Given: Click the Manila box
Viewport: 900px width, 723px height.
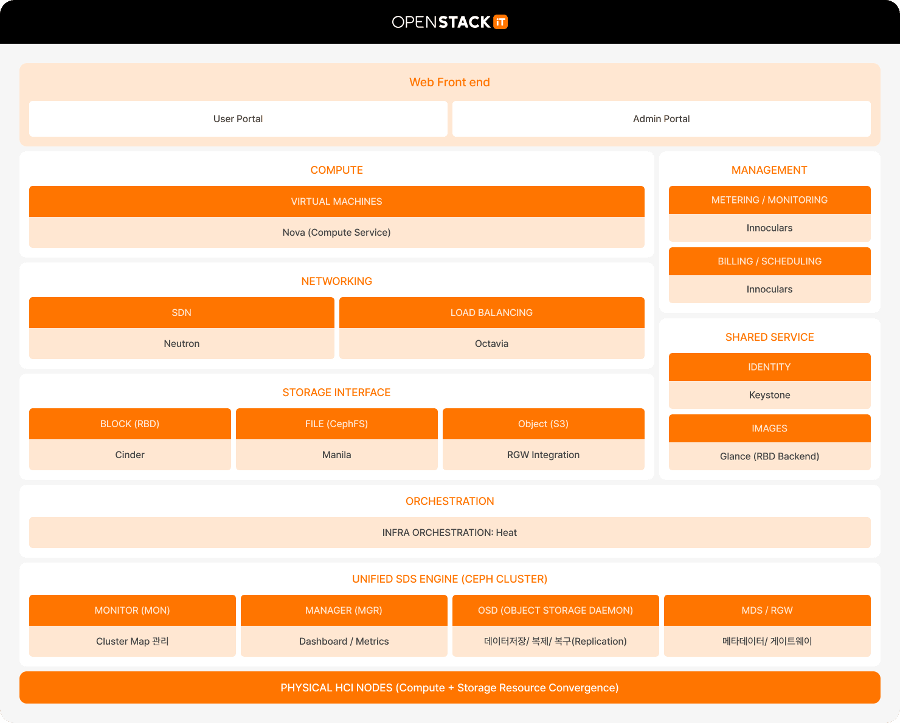Looking at the screenshot, I should [337, 454].
